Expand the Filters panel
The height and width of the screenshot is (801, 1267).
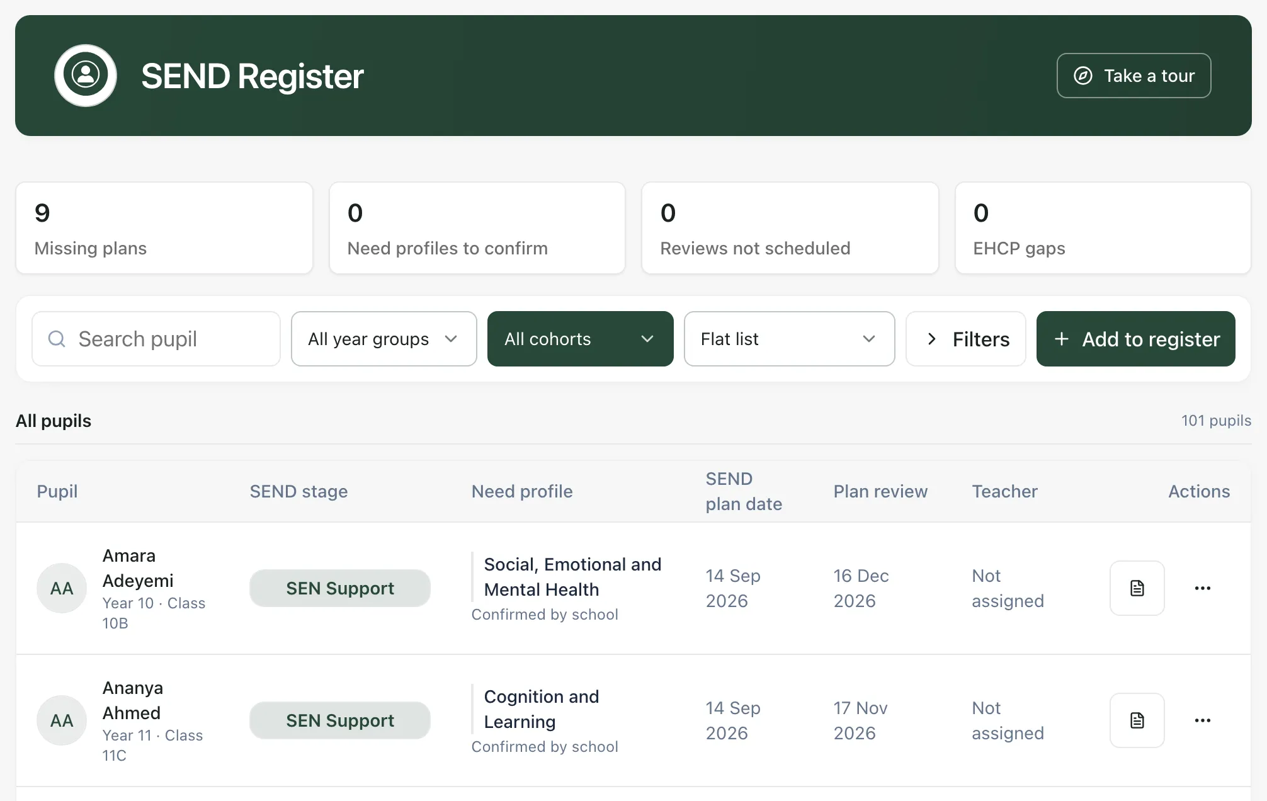(x=966, y=339)
